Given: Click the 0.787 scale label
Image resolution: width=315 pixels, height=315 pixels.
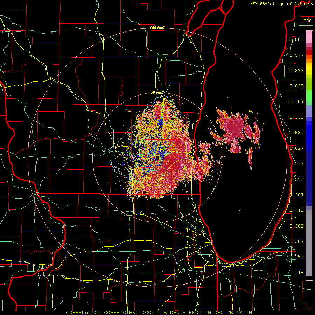Looking at the screenshot, I should [x=296, y=101].
